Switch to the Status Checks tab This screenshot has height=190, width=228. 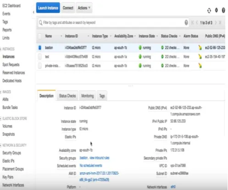point(67,96)
